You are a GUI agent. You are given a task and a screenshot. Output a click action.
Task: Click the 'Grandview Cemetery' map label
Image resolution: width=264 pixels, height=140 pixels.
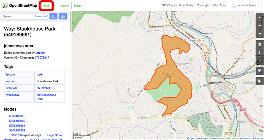click(x=213, y=128)
